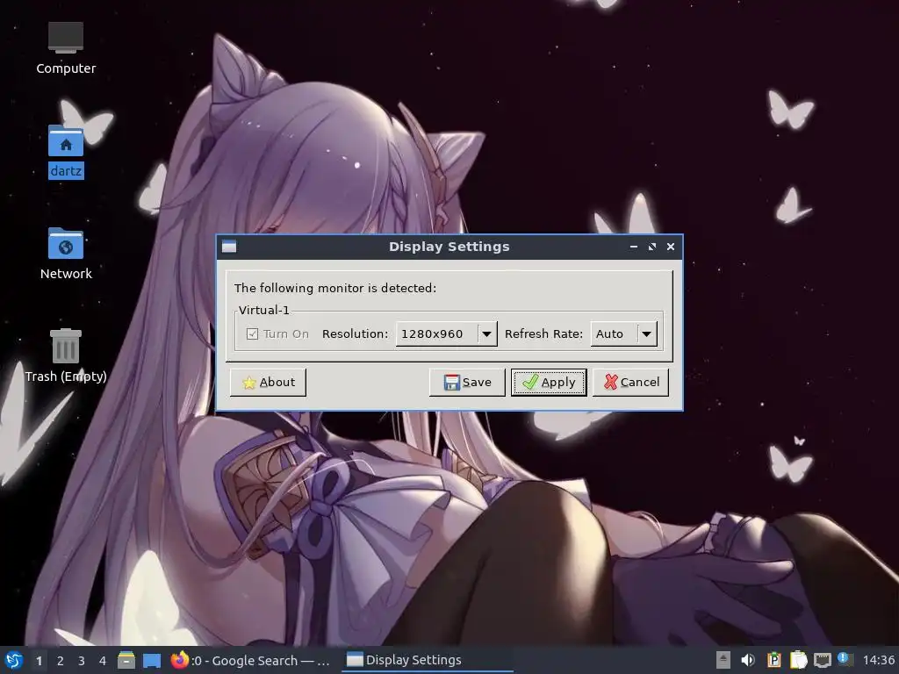Screen dimensions: 899x674
Task: Switch to workspace 2 in pager
Action: 61,661
